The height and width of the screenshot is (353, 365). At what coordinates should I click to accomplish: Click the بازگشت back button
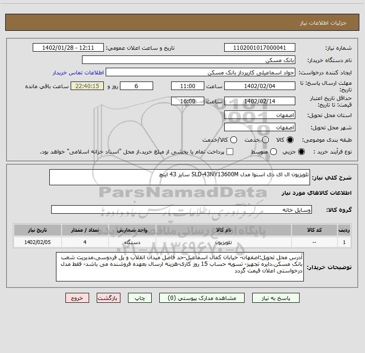[109, 298]
